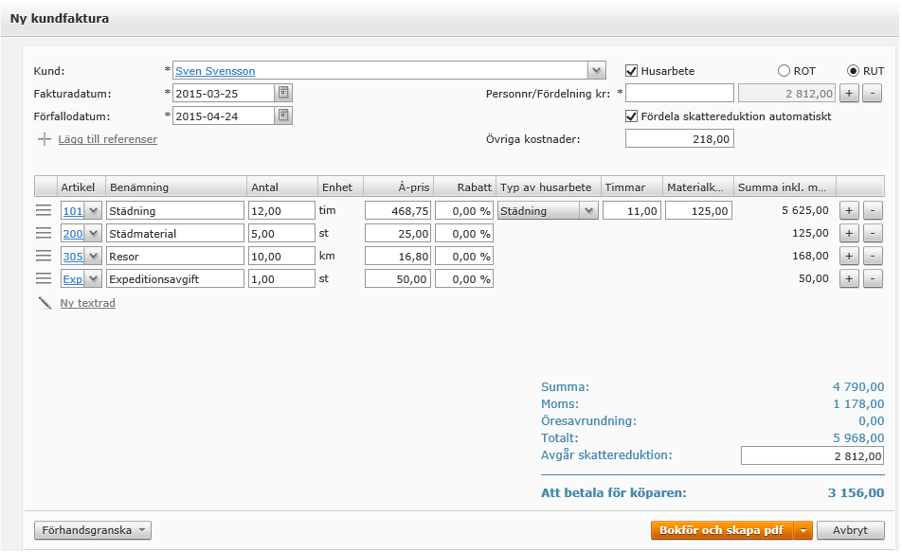This screenshot has width=902, height=552.
Task: Click the Lägg till referenser link
Action: tap(108, 139)
